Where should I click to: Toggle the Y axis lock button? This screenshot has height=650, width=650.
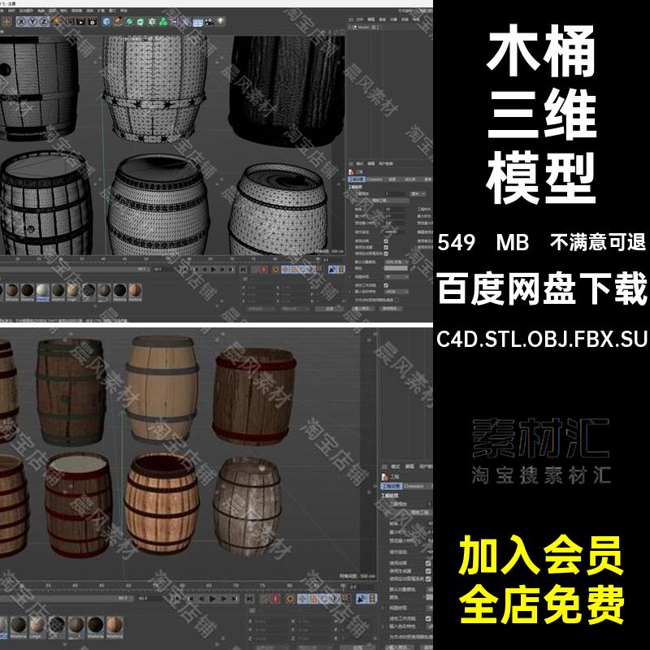point(31,19)
